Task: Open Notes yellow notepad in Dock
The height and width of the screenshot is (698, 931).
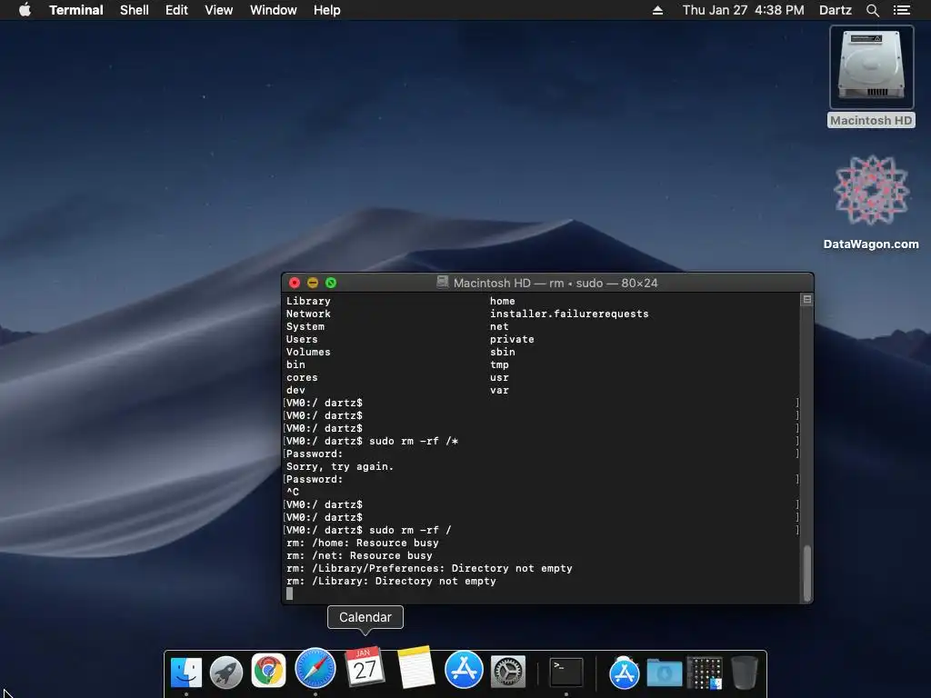Action: (415, 667)
